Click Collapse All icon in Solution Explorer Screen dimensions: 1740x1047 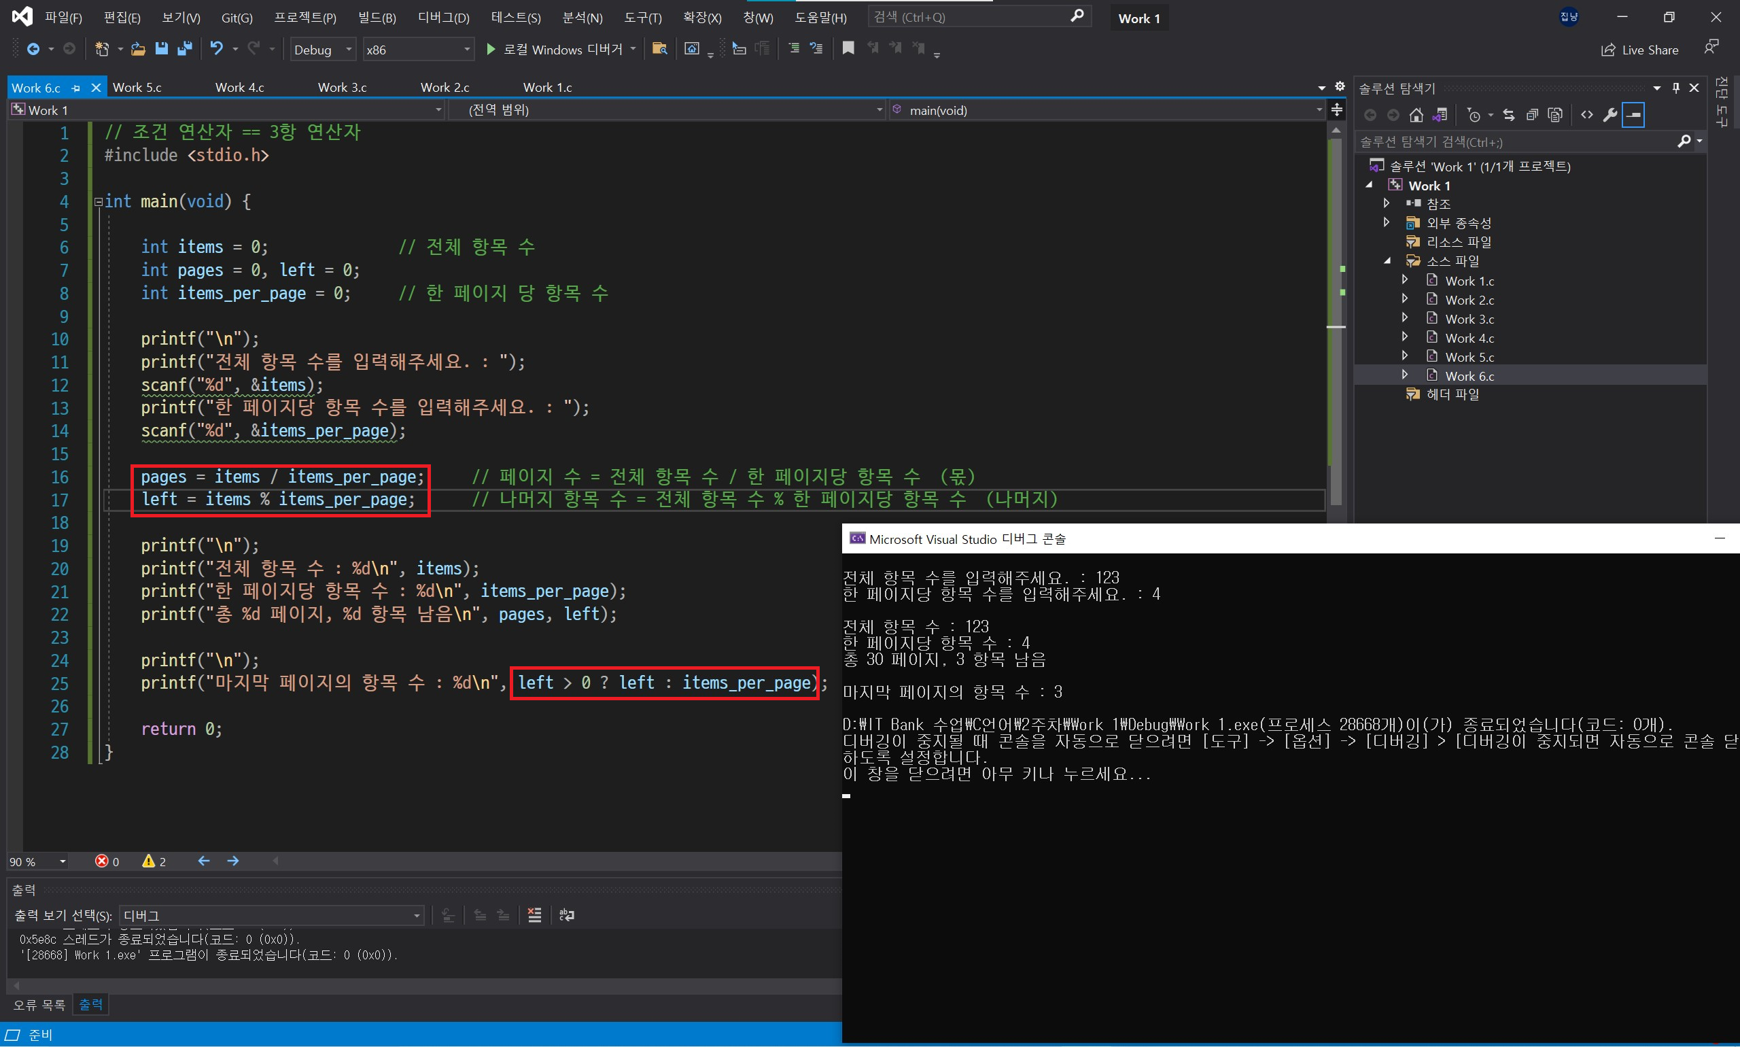point(1532,115)
